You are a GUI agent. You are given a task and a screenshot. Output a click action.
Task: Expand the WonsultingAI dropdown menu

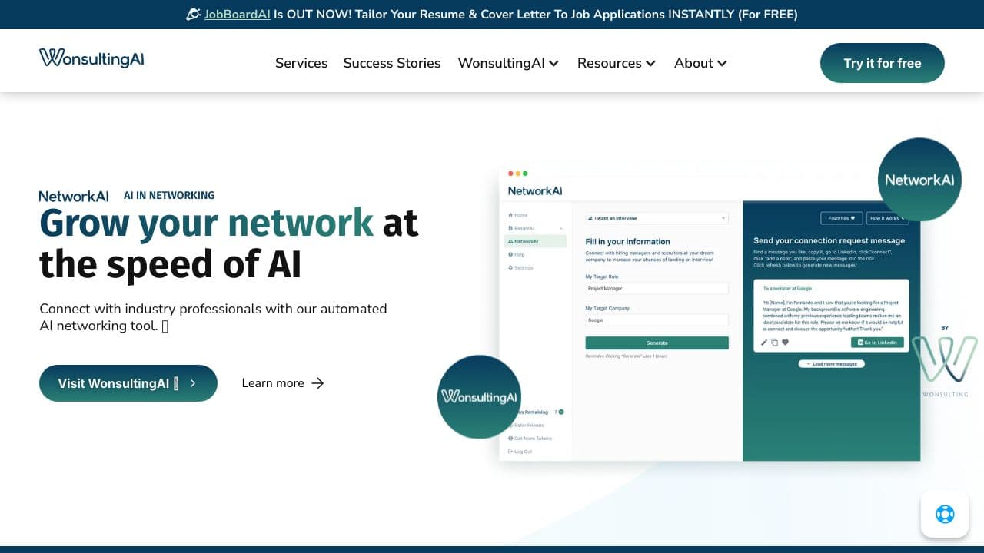click(508, 63)
